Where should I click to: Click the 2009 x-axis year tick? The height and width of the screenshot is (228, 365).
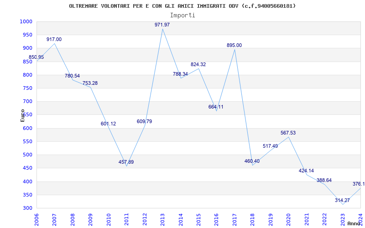coord(90,219)
